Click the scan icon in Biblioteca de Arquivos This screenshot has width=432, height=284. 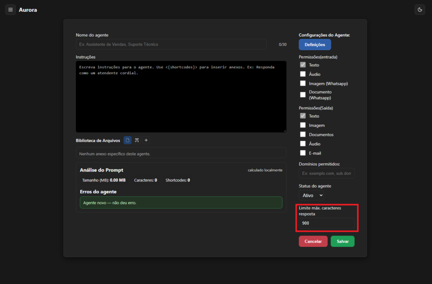coord(137,140)
